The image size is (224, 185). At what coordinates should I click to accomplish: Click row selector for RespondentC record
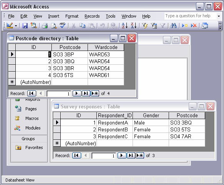(x=57, y=136)
